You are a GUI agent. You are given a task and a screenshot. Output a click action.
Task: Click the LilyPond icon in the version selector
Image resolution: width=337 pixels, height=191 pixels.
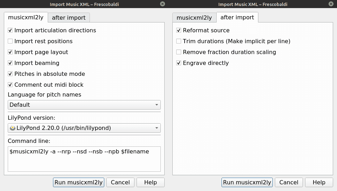pyautogui.click(x=13, y=128)
